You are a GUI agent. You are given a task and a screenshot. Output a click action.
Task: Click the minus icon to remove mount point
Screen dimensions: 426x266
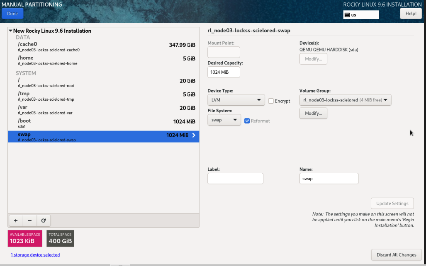(x=29, y=220)
